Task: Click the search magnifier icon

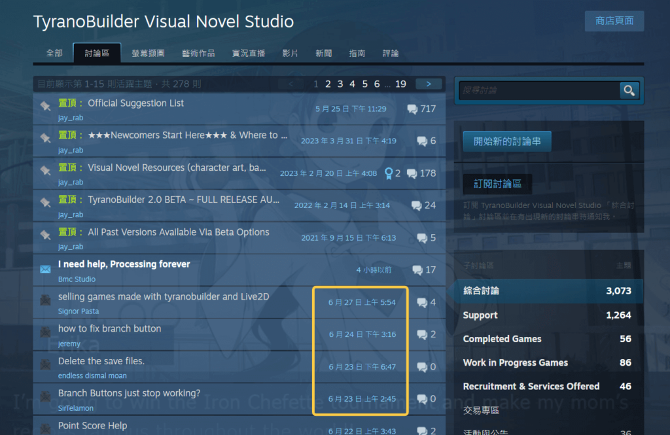Action: 629,90
